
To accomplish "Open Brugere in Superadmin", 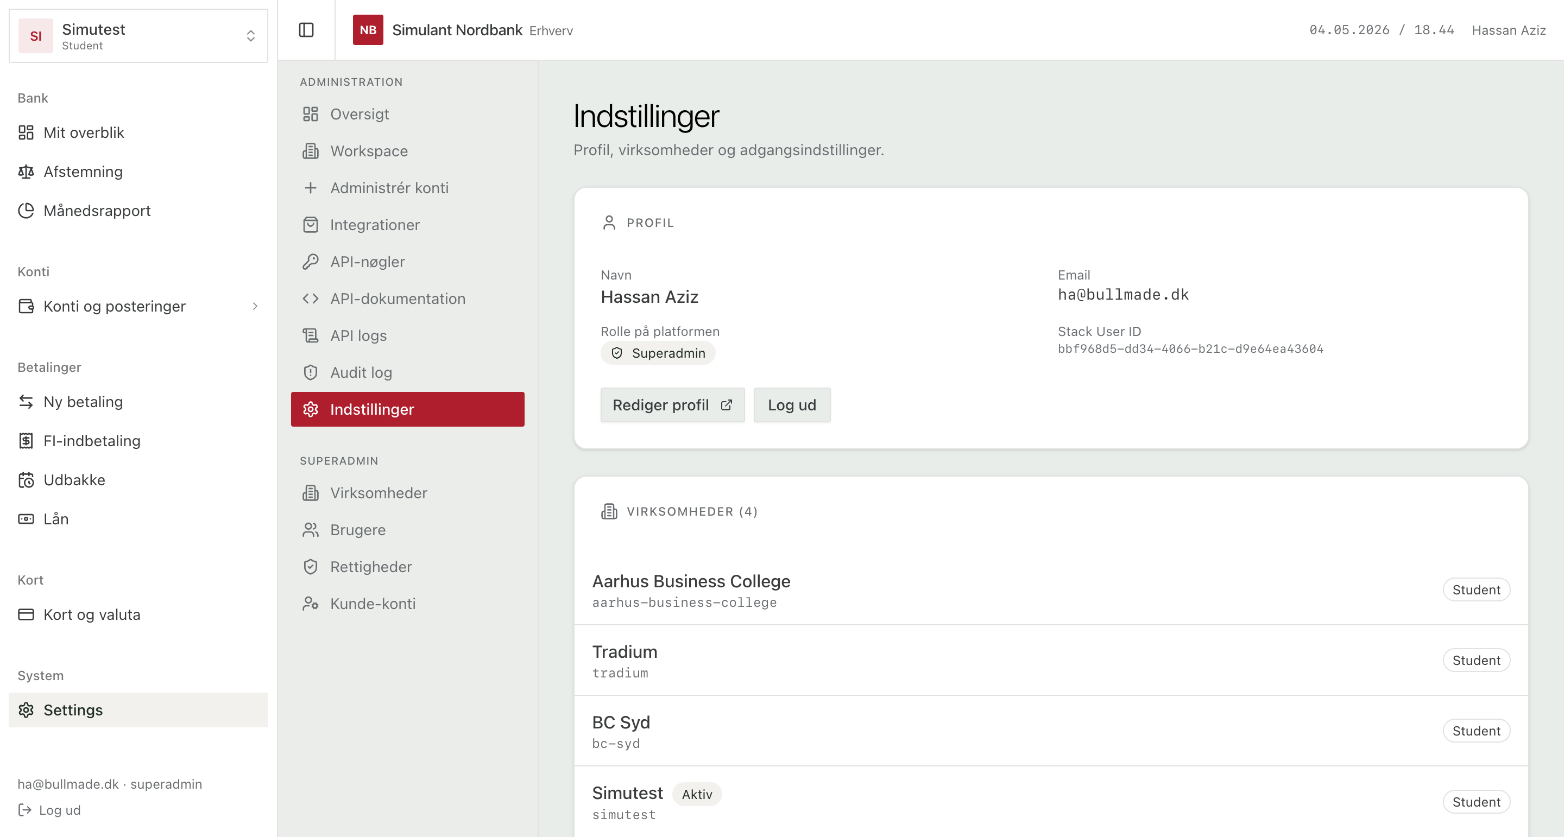I will [407, 530].
